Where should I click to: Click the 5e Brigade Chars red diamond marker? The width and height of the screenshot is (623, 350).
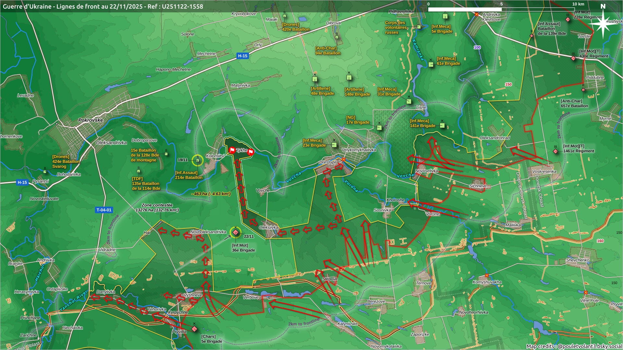click(x=194, y=329)
